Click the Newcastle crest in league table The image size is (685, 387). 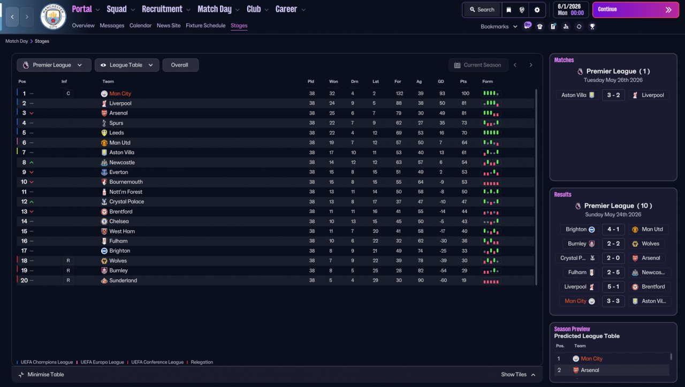click(x=104, y=163)
